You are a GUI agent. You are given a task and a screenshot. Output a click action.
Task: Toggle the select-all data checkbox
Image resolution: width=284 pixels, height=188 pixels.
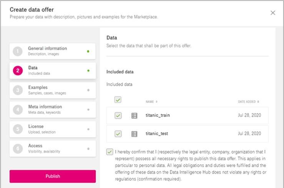[118, 100]
